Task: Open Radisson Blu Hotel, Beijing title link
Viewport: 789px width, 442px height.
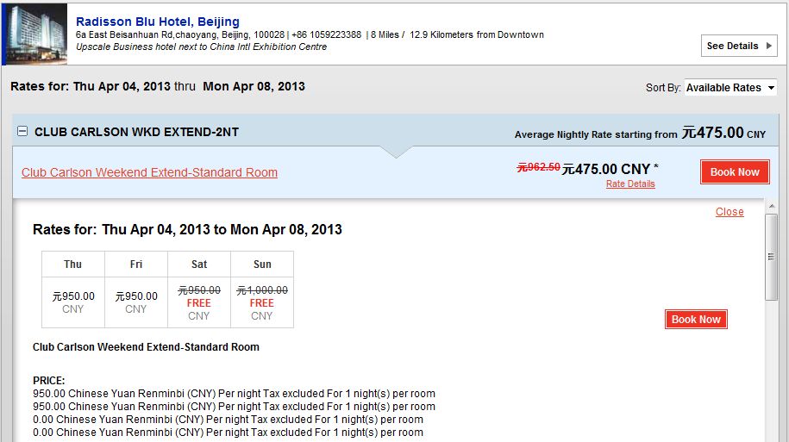Action: pyautogui.click(x=158, y=22)
